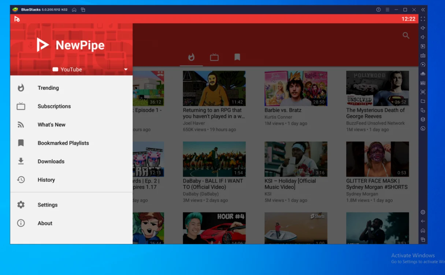Click the gear icon beside Settings
Image resolution: width=445 pixels, height=275 pixels.
click(21, 205)
